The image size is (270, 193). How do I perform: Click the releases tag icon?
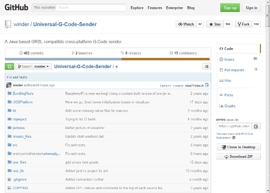122,53
